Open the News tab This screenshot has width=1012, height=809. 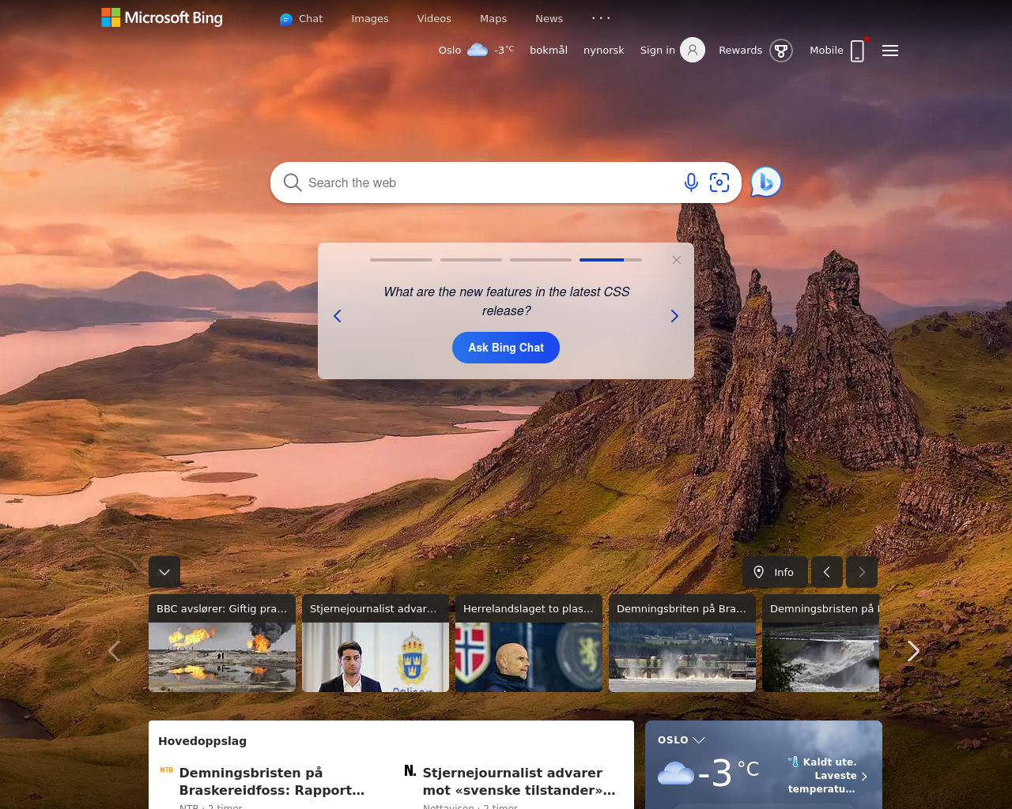click(x=549, y=19)
